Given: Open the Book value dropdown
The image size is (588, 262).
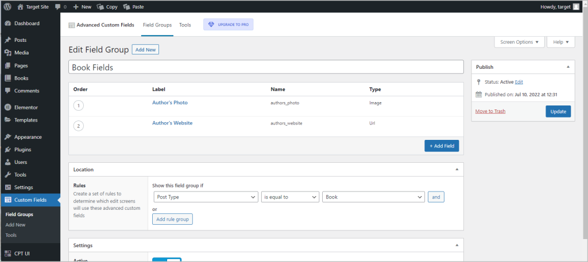Looking at the screenshot, I should (x=373, y=197).
